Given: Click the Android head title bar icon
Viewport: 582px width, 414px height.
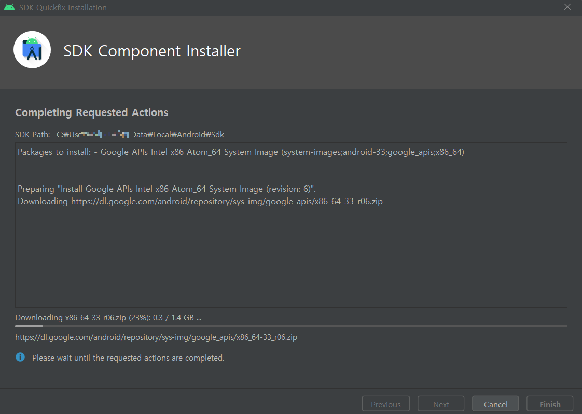Looking at the screenshot, I should (9, 7).
